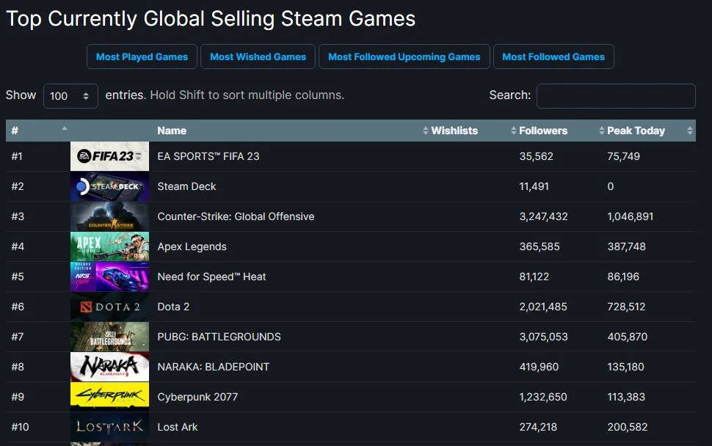Open the Cyberpunk yellow logo thumbnail
The height and width of the screenshot is (446, 712).
coord(109,397)
